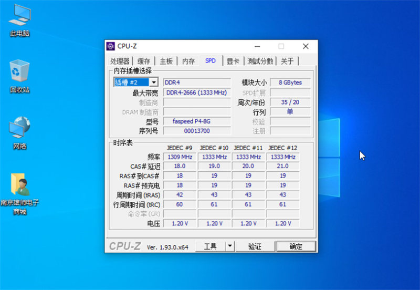Click the 确定 OK button
The image size is (420, 290).
click(296, 246)
